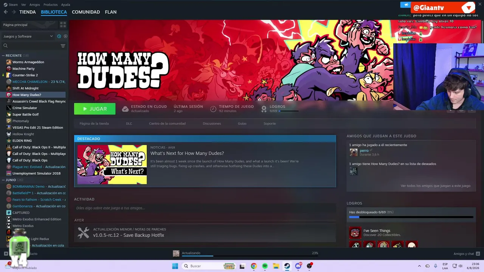Open Centro de la comunidad link
This screenshot has width=484, height=272.
pyautogui.click(x=167, y=124)
